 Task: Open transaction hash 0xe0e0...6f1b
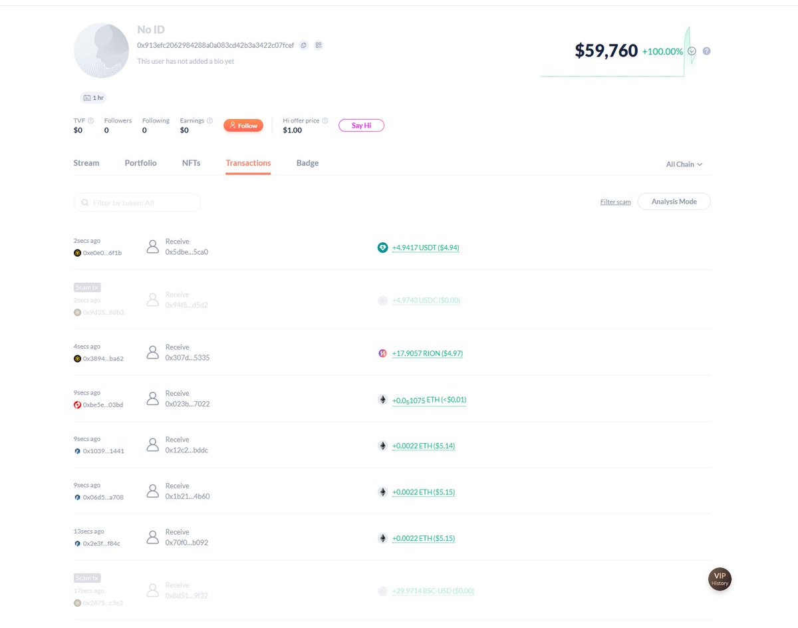click(102, 253)
